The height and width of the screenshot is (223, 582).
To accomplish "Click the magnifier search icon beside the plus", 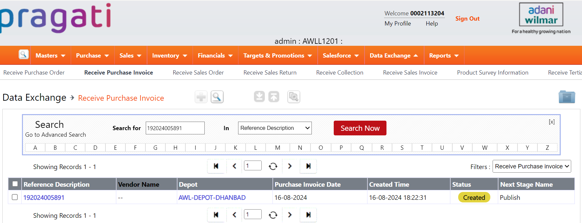I will (217, 97).
